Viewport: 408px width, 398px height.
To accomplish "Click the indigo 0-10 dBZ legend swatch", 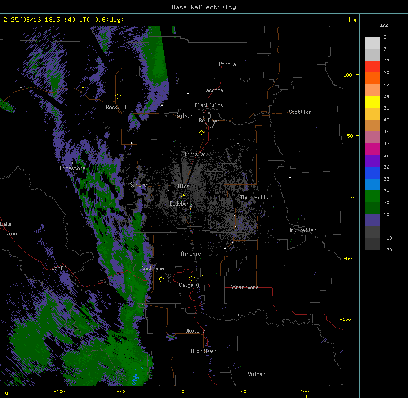I will (x=372, y=220).
